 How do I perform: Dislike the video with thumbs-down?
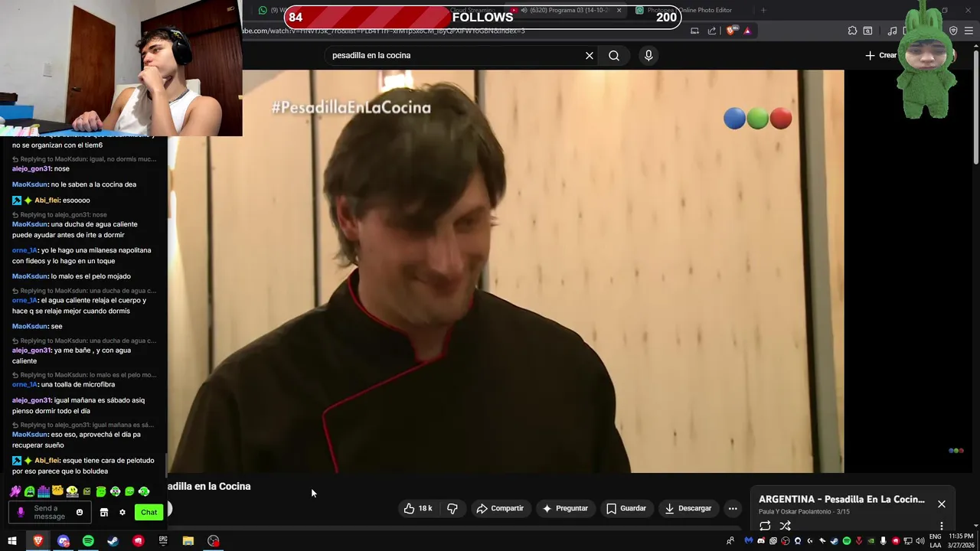click(x=452, y=508)
